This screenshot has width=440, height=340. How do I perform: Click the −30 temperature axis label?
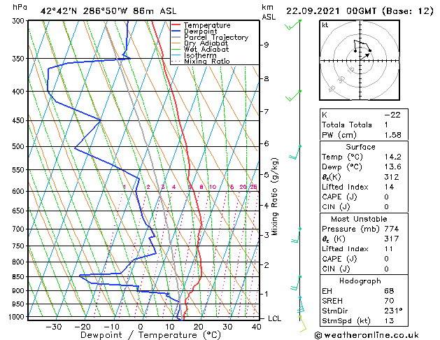(x=54, y=327)
